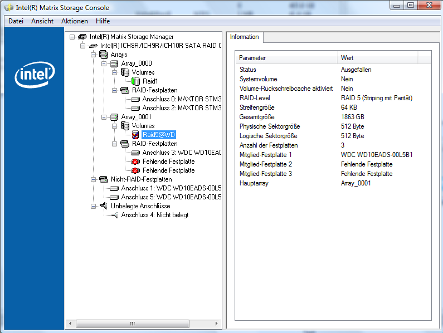Screen dimensions: 443x333
Task: Click the Unbelegte Anschlüsse connector icon
Action: click(x=104, y=206)
